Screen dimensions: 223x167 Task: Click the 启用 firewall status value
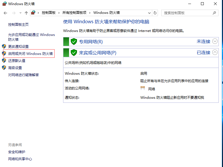pyautogui.click(x=144, y=74)
